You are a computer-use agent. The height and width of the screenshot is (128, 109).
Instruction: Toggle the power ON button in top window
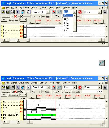[x=54, y=12]
